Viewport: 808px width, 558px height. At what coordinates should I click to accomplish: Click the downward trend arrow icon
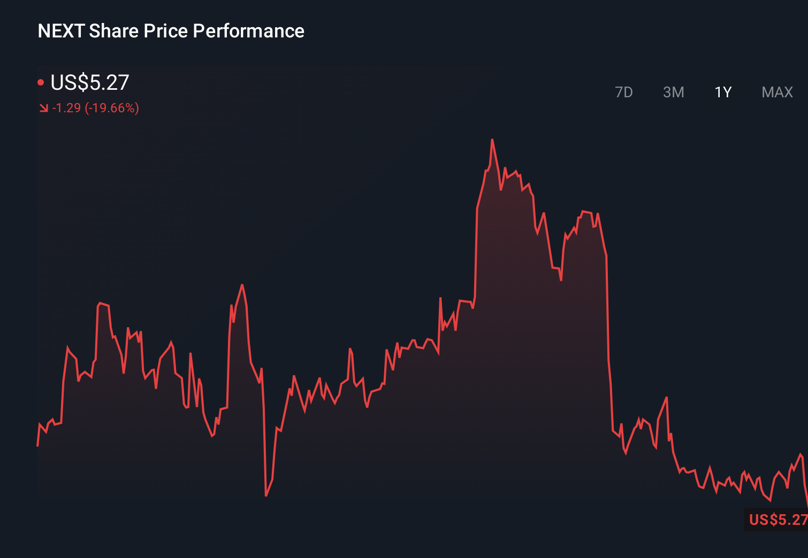coord(44,108)
